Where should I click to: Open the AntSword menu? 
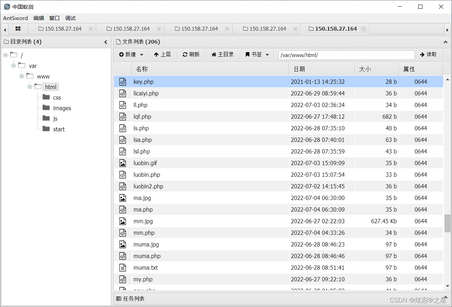click(x=15, y=18)
